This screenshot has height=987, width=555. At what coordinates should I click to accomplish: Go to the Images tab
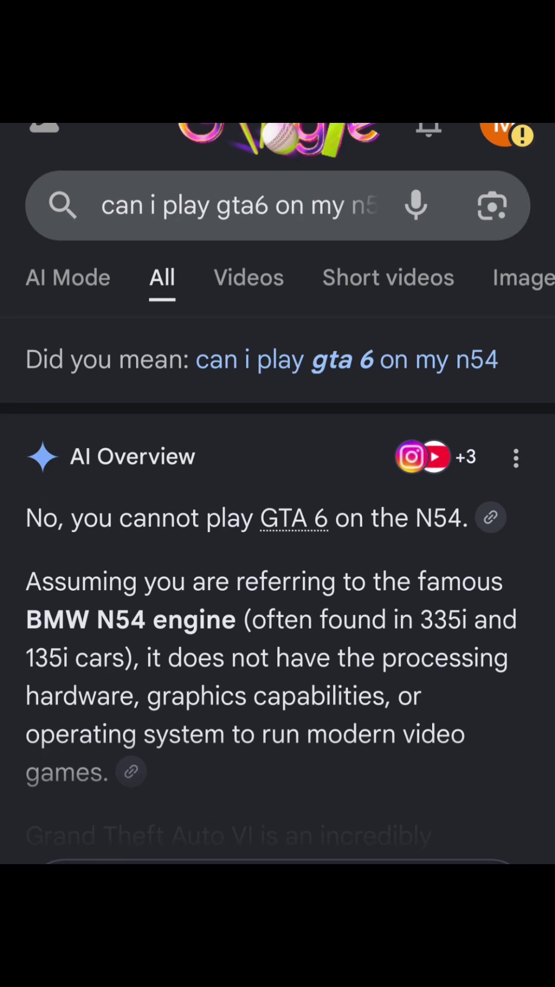pyautogui.click(x=524, y=278)
